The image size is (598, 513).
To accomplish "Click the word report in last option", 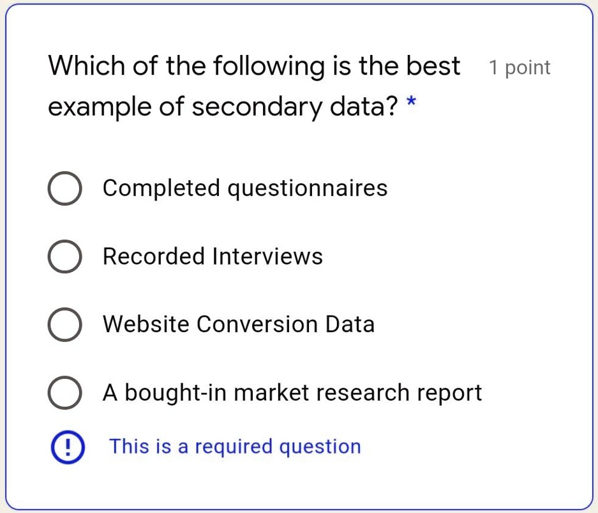I will pyautogui.click(x=449, y=394).
